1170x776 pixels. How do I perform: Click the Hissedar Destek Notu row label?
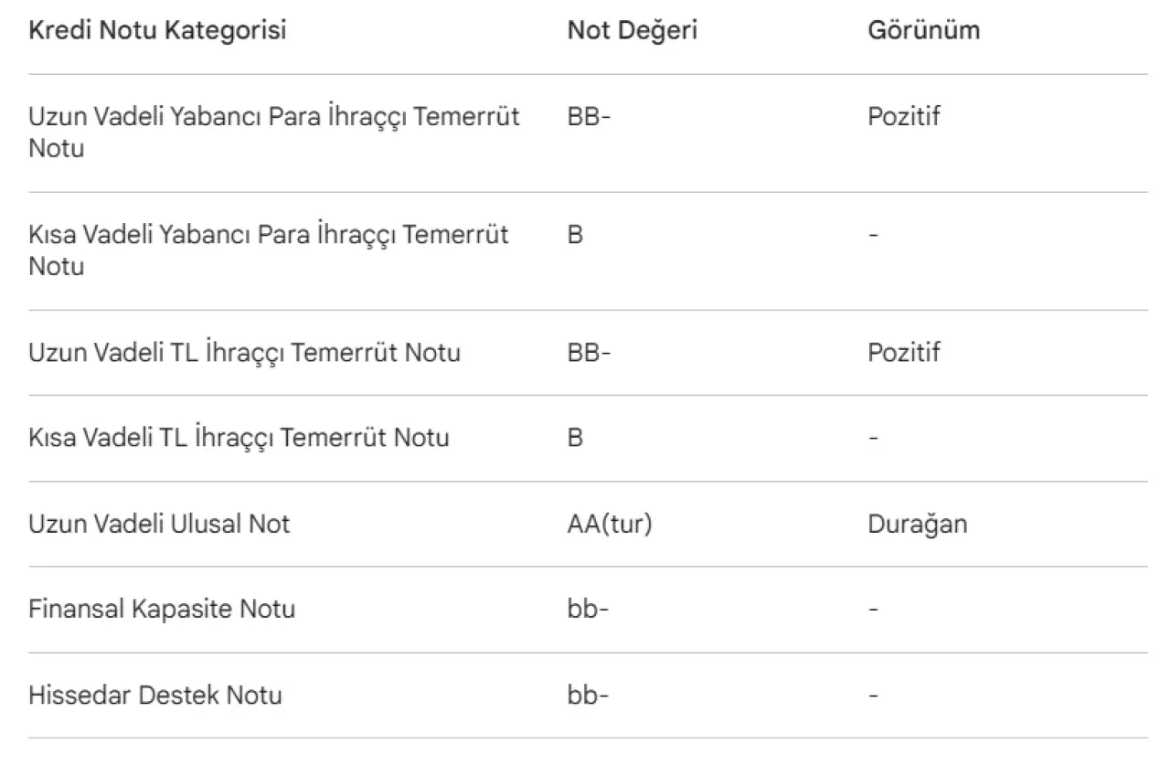155,695
